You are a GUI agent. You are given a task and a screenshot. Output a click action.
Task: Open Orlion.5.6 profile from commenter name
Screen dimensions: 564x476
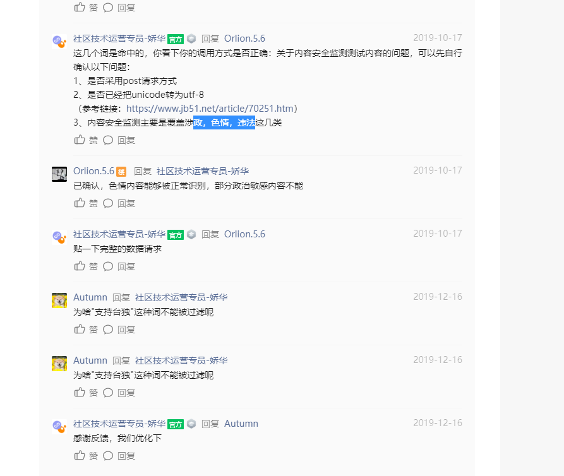[93, 171]
